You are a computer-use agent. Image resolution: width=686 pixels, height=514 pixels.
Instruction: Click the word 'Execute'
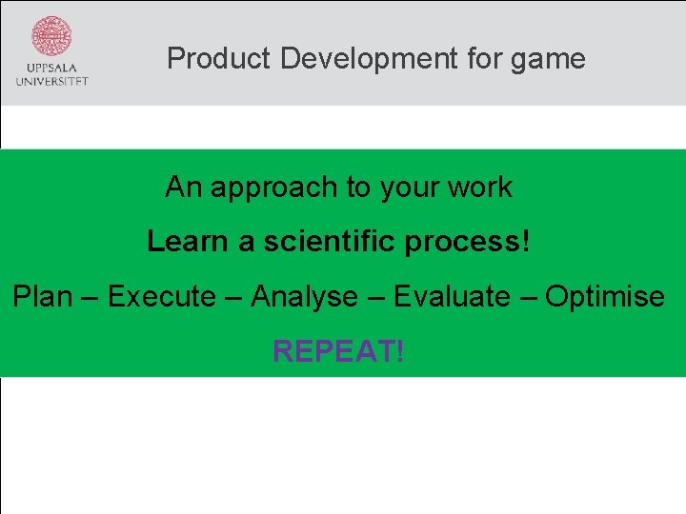pos(162,296)
